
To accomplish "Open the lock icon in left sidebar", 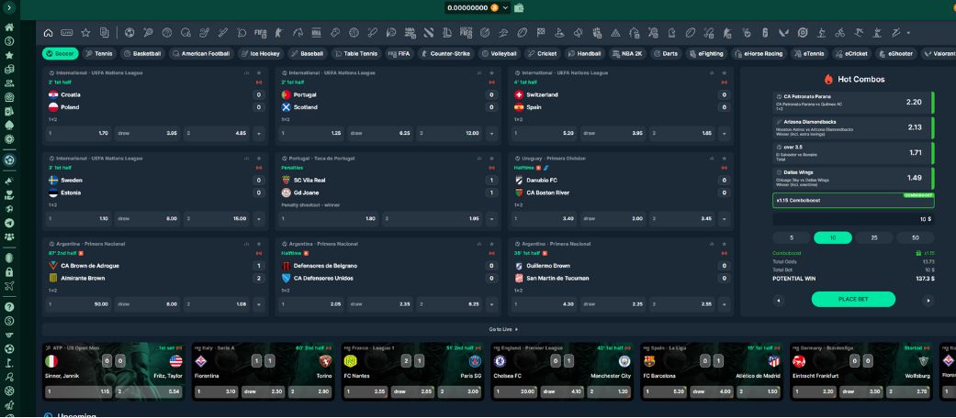I will click(9, 272).
